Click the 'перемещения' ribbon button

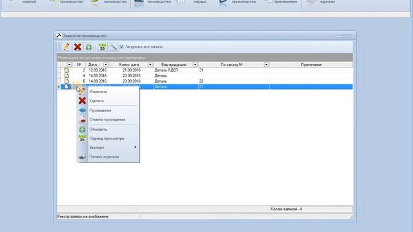285,2
